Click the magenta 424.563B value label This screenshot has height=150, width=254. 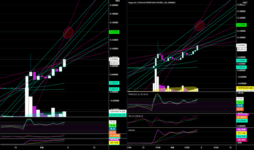[114, 139]
